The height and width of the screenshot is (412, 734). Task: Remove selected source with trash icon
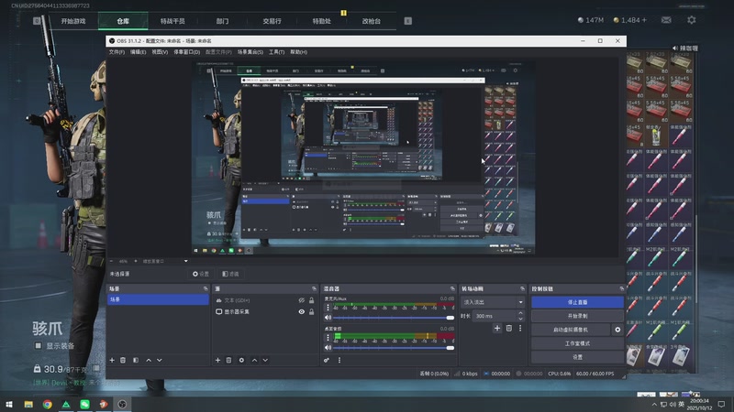228,360
